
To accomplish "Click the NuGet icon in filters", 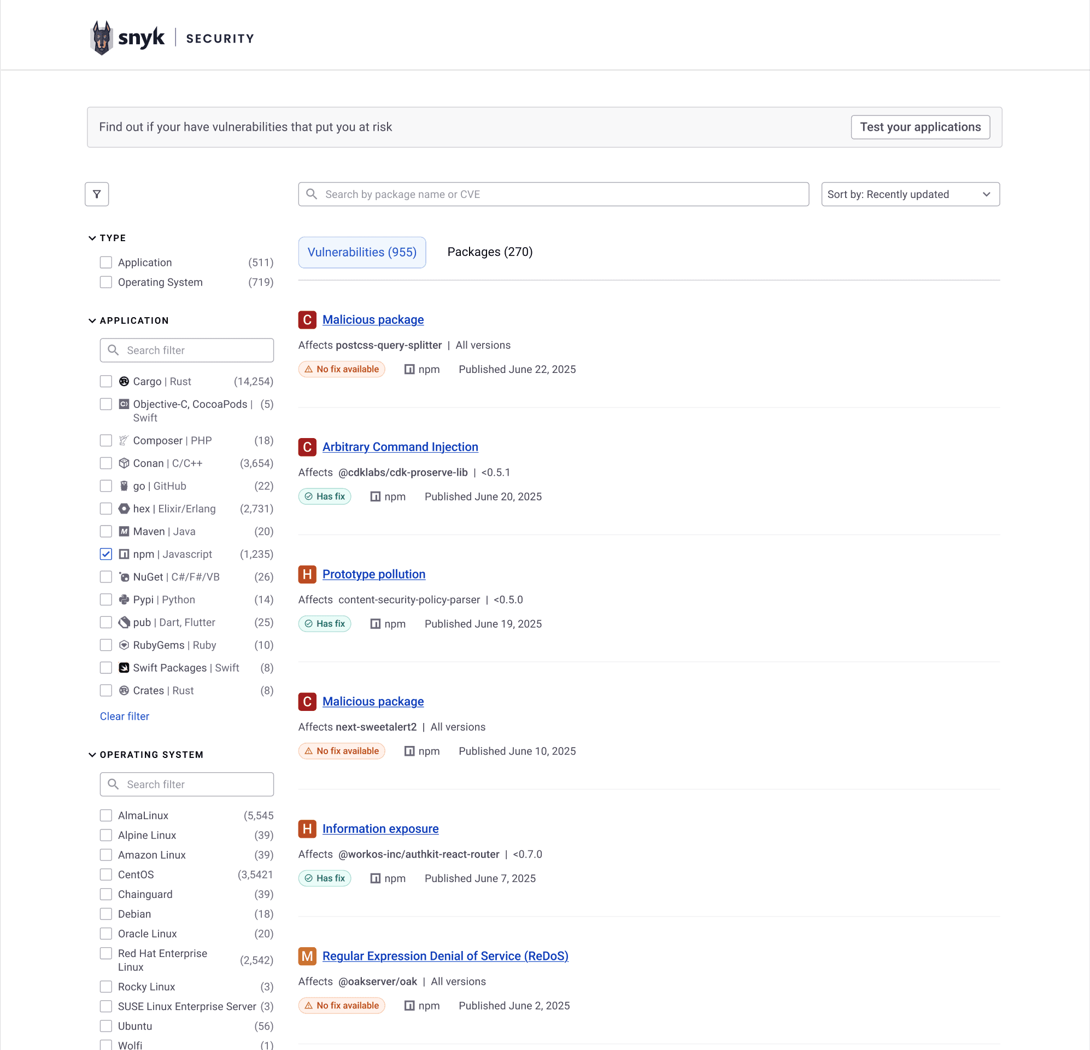I will tap(124, 577).
